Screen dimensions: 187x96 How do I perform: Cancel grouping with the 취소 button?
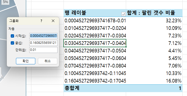point(48,61)
